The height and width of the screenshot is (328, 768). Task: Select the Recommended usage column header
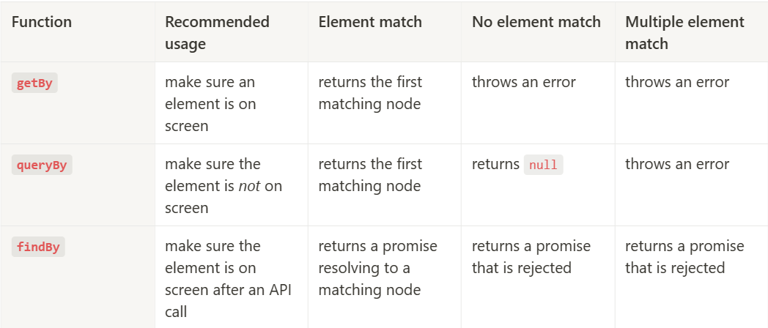pos(217,32)
